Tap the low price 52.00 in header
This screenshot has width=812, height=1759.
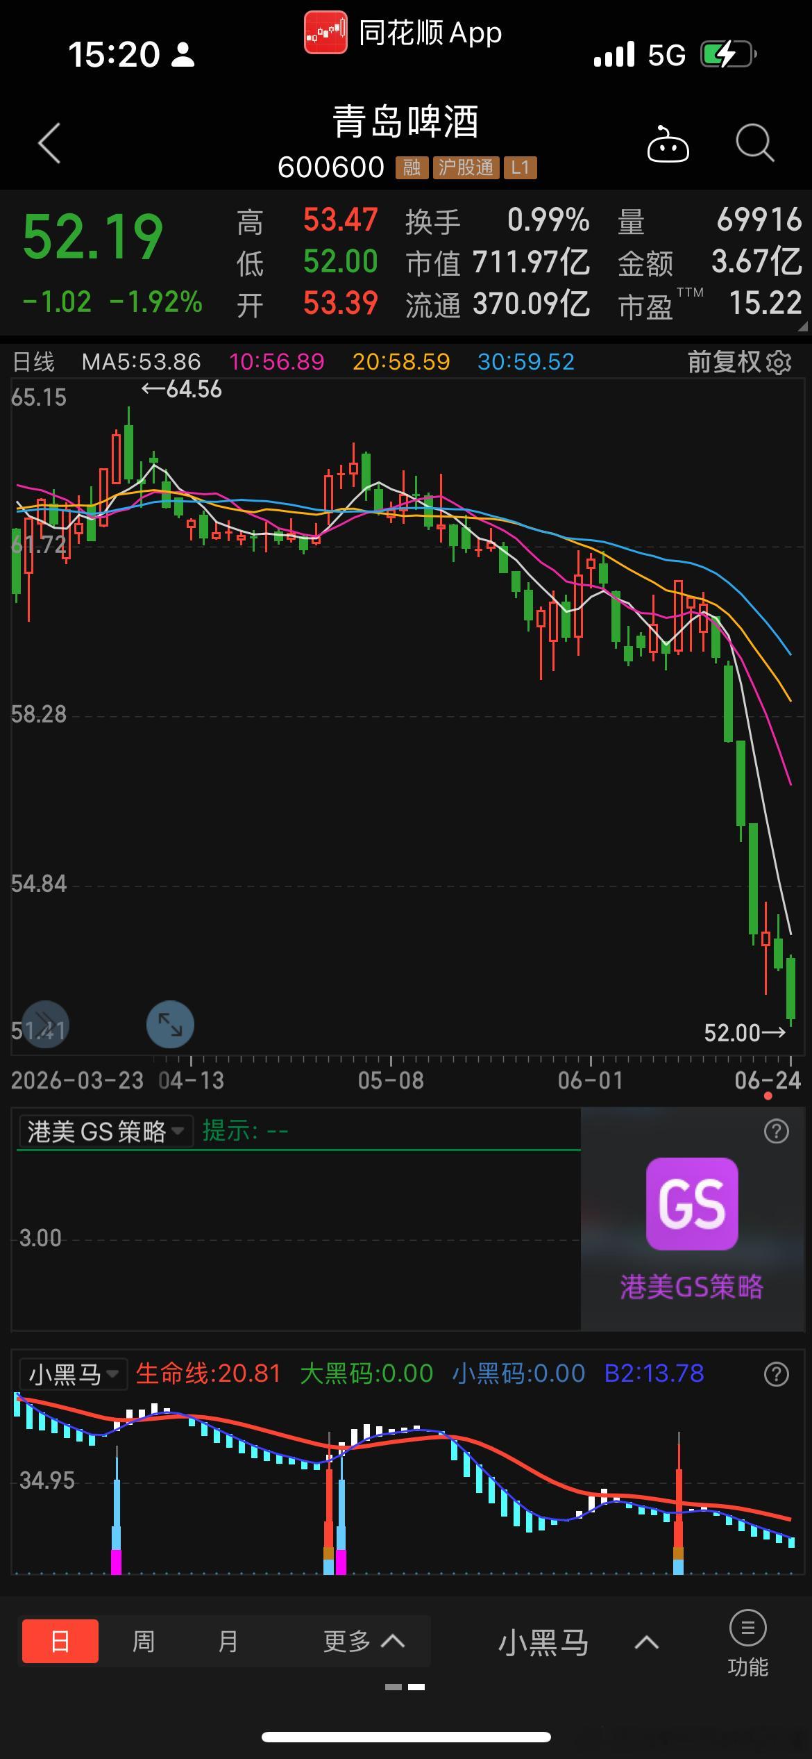pos(341,262)
